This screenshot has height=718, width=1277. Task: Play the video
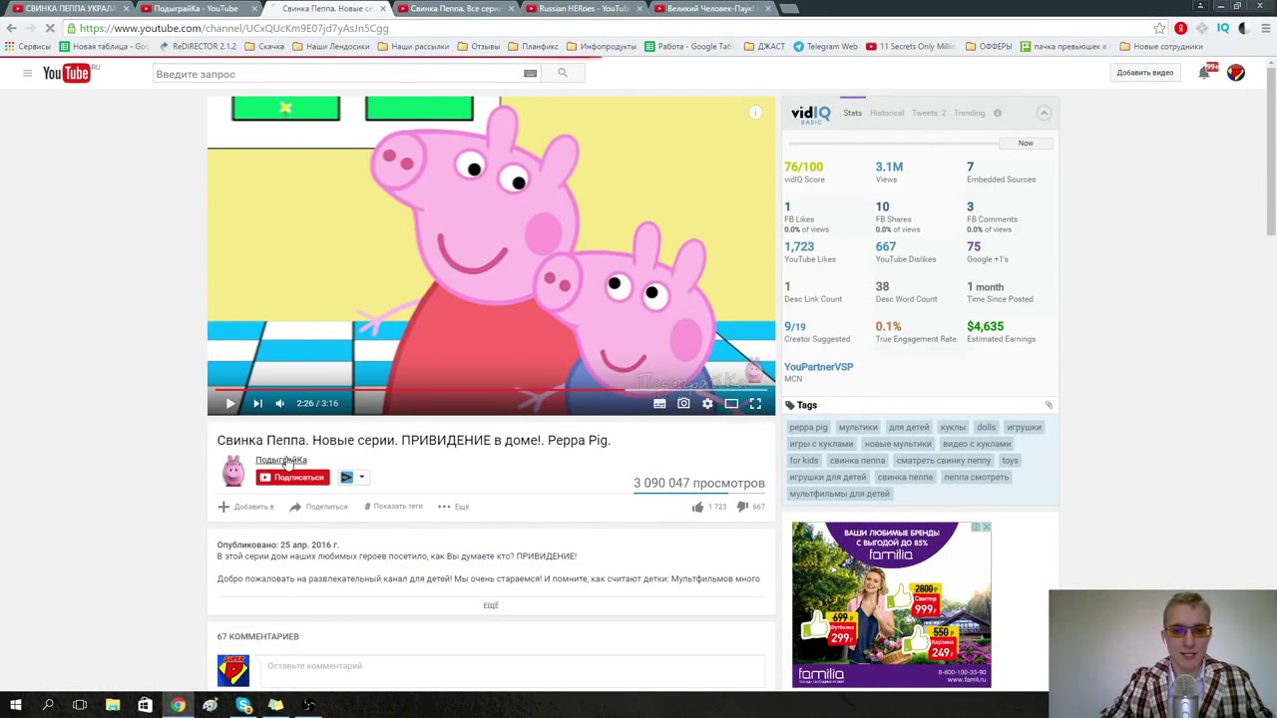coord(229,403)
